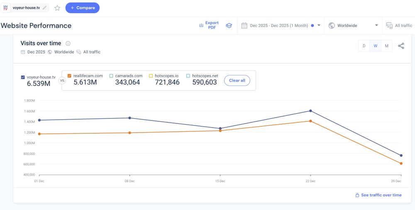Open the graduation cap learning icon
Image resolution: width=415 pixels, height=210 pixels.
(x=229, y=26)
